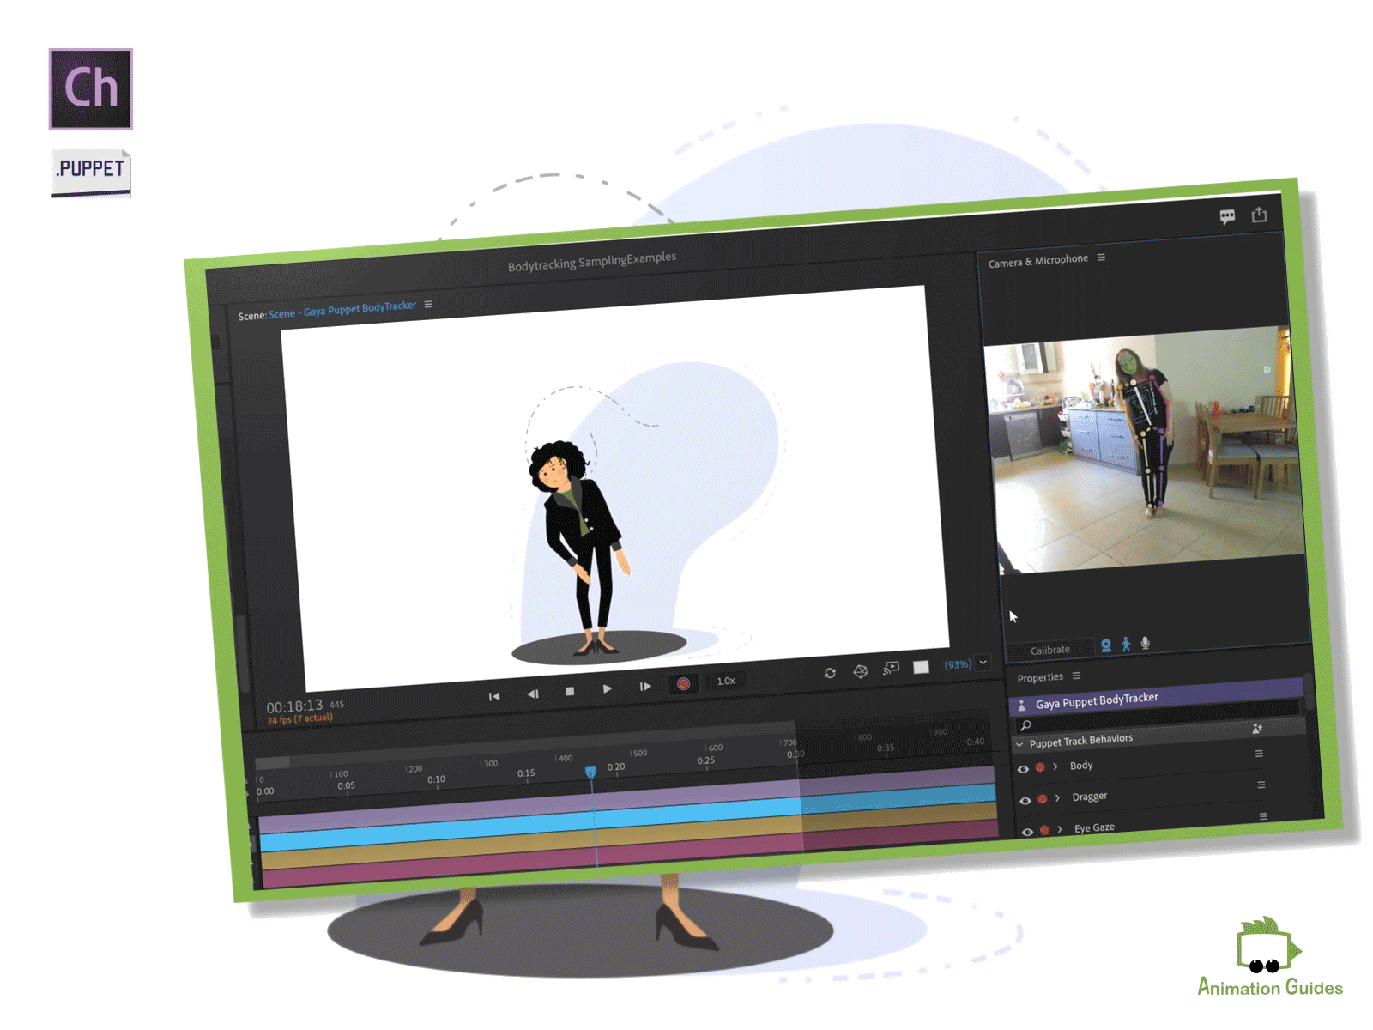This screenshot has width=1373, height=1030.
Task: Open the Camera & Microphone panel menu
Action: pos(1101,257)
